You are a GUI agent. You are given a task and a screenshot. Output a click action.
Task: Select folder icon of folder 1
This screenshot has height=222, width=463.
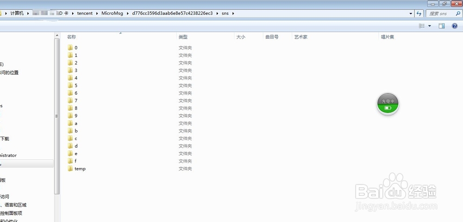[x=70, y=55]
